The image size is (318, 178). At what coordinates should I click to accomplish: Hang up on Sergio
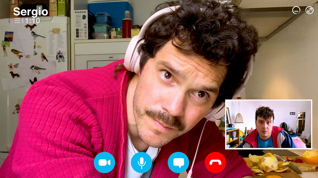(215, 162)
